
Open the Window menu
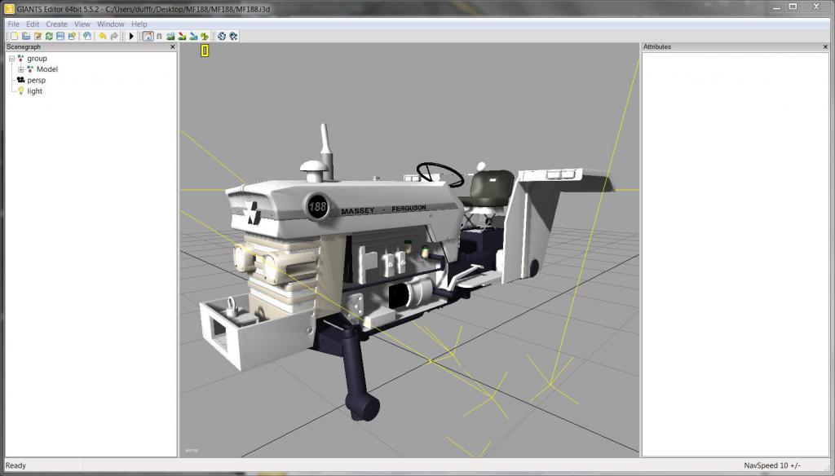(111, 24)
